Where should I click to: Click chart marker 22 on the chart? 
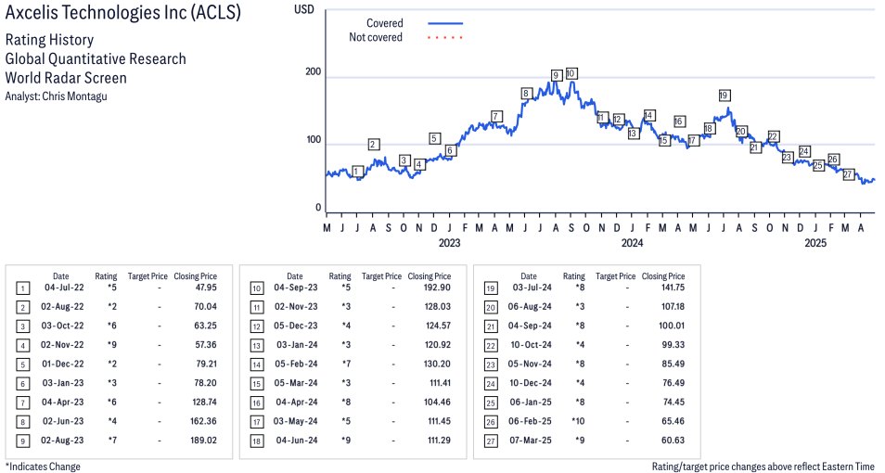tap(774, 136)
